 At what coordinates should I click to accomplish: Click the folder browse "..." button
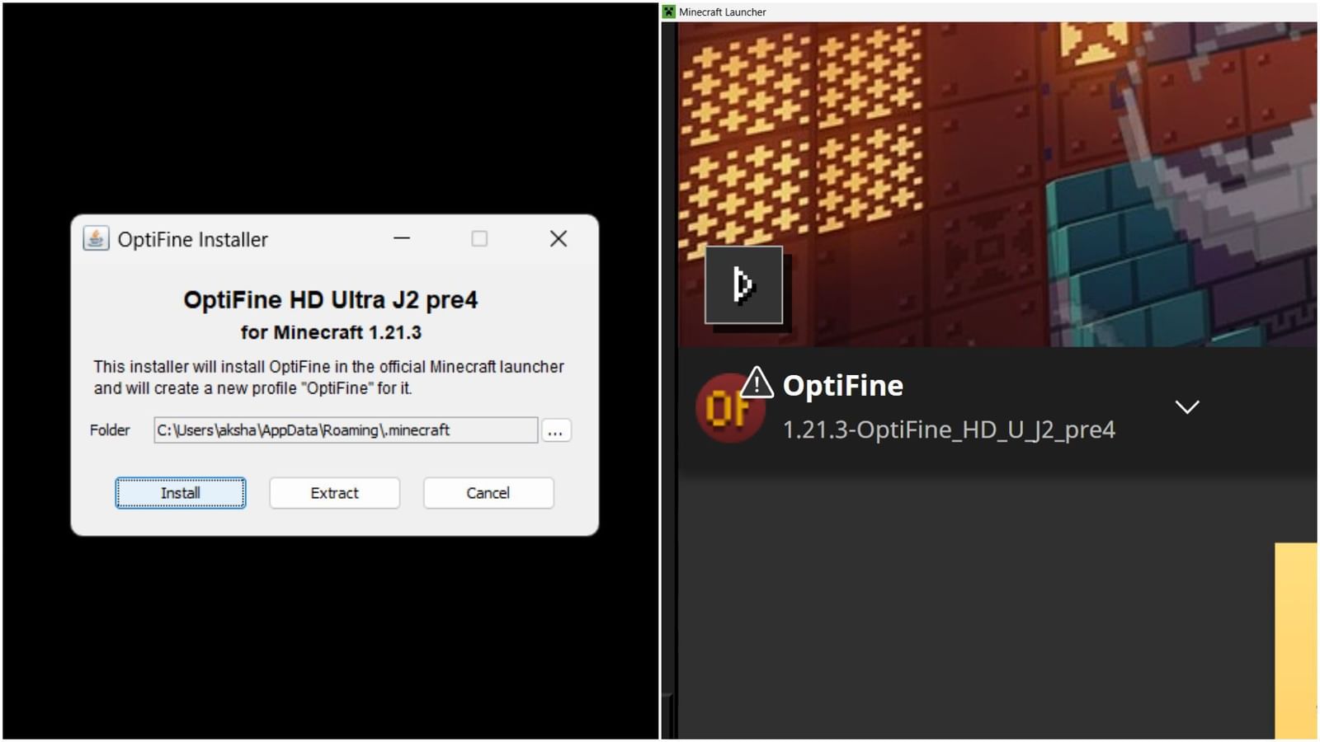tap(555, 430)
